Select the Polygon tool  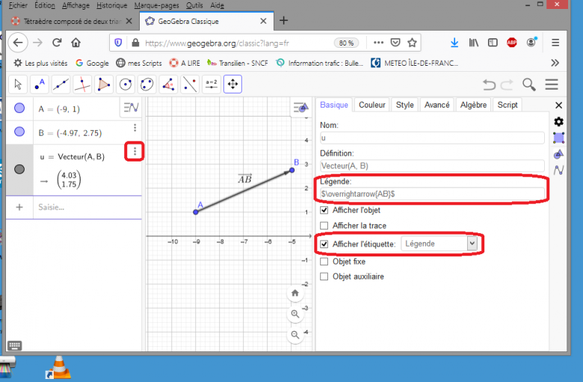(x=104, y=84)
